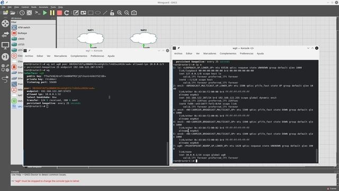The image size is (339, 191).
Task: Open Complementos menu in wg1 Konsole
Action: 79,56
